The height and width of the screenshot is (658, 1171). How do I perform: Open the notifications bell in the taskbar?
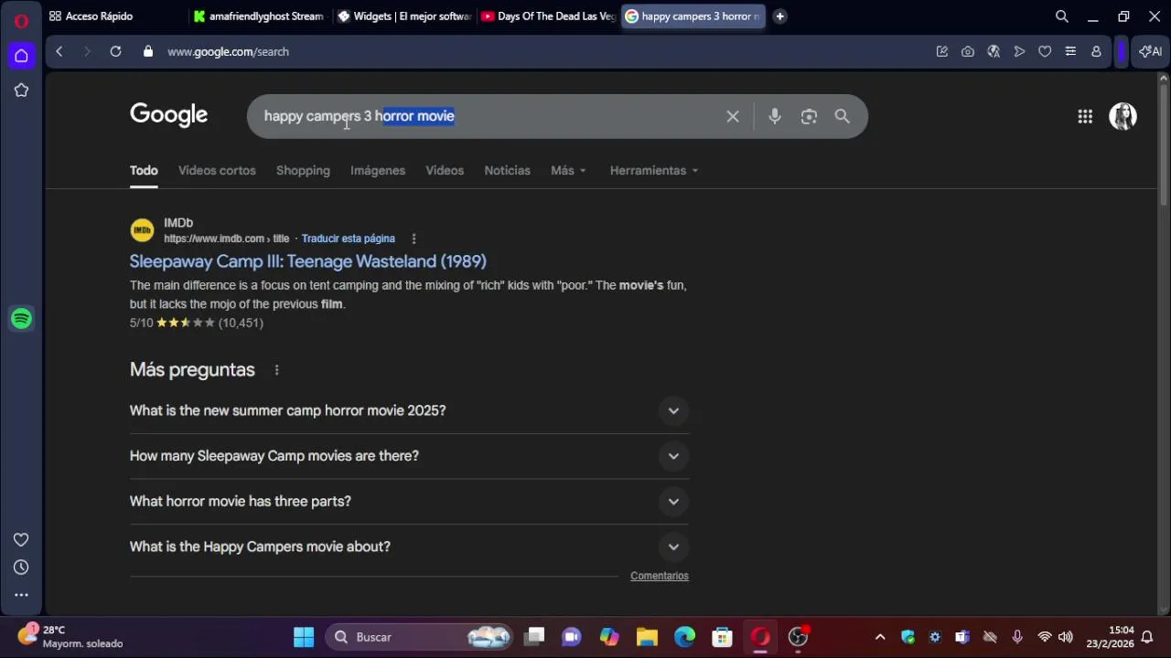coord(1146,637)
